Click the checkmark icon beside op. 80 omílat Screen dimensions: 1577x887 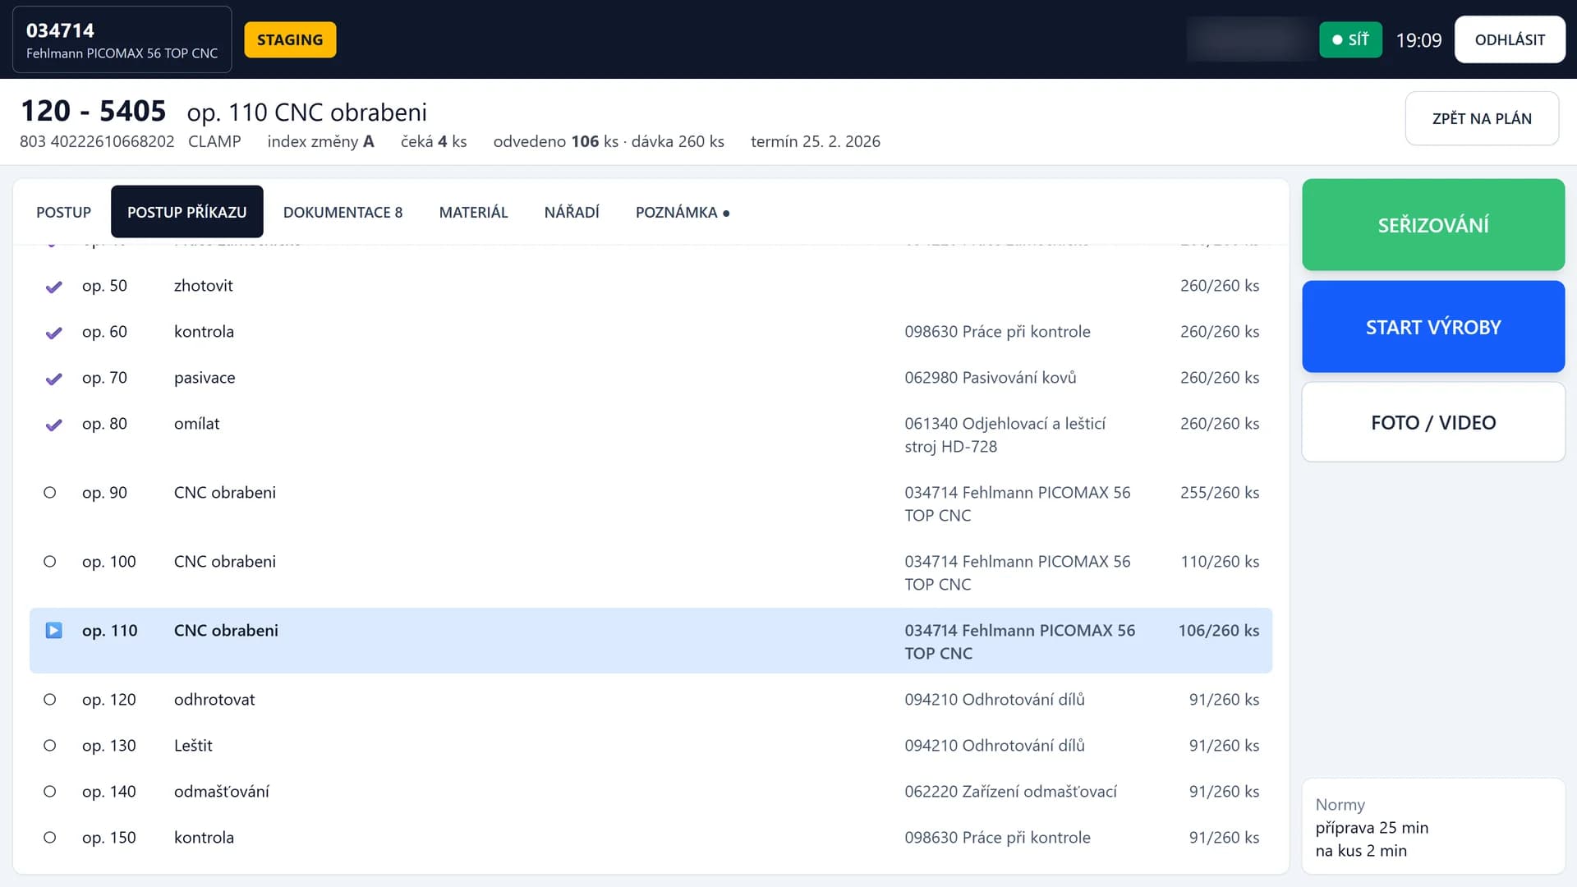(53, 425)
